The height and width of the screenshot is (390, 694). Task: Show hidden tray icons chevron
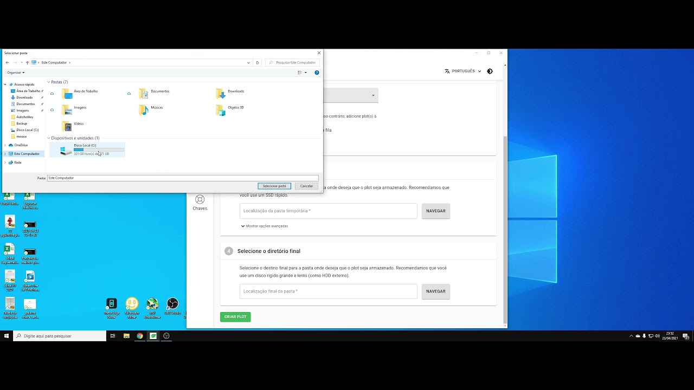631,336
